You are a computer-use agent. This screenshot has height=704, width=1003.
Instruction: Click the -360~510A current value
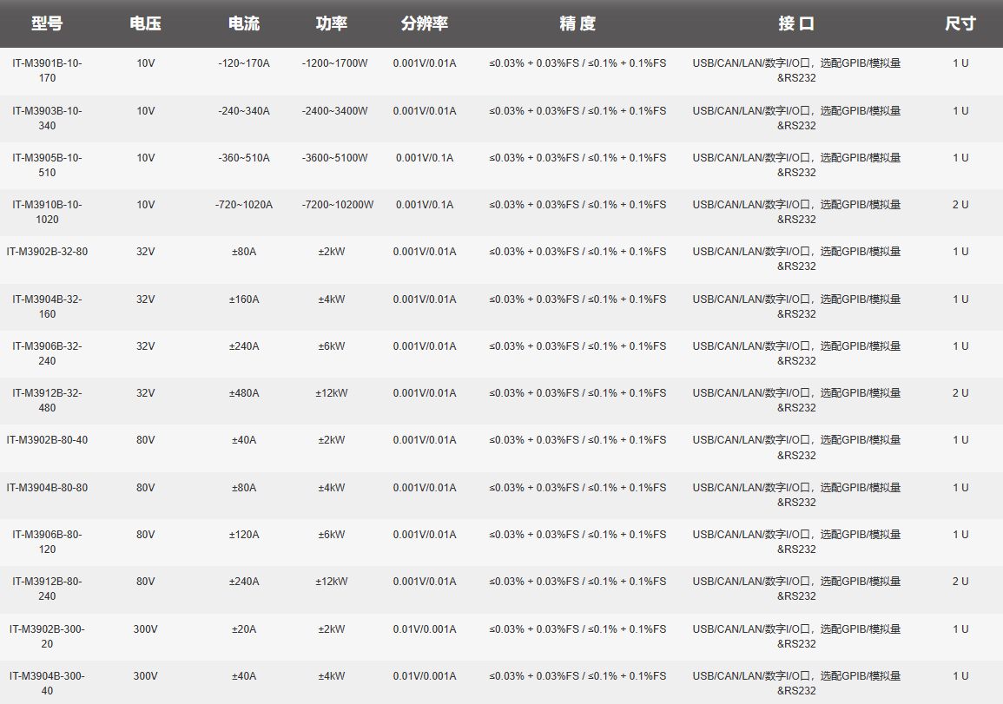click(244, 157)
